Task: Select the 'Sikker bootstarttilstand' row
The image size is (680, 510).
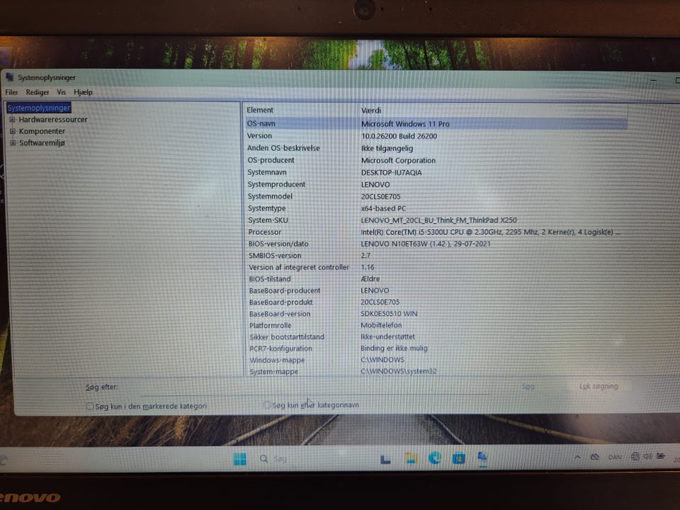Action: click(x=436, y=337)
